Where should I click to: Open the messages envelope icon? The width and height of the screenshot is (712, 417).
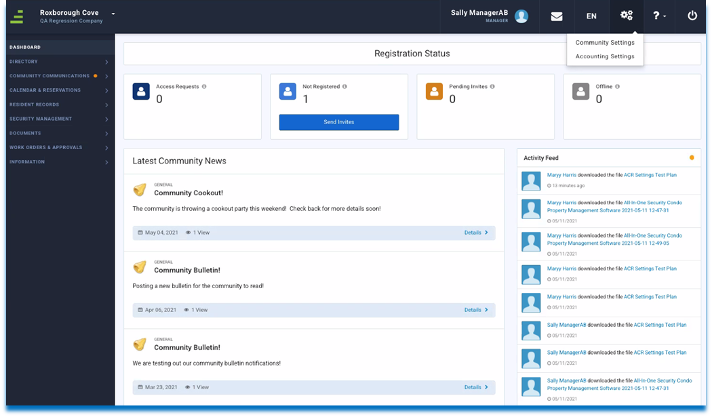pos(557,16)
